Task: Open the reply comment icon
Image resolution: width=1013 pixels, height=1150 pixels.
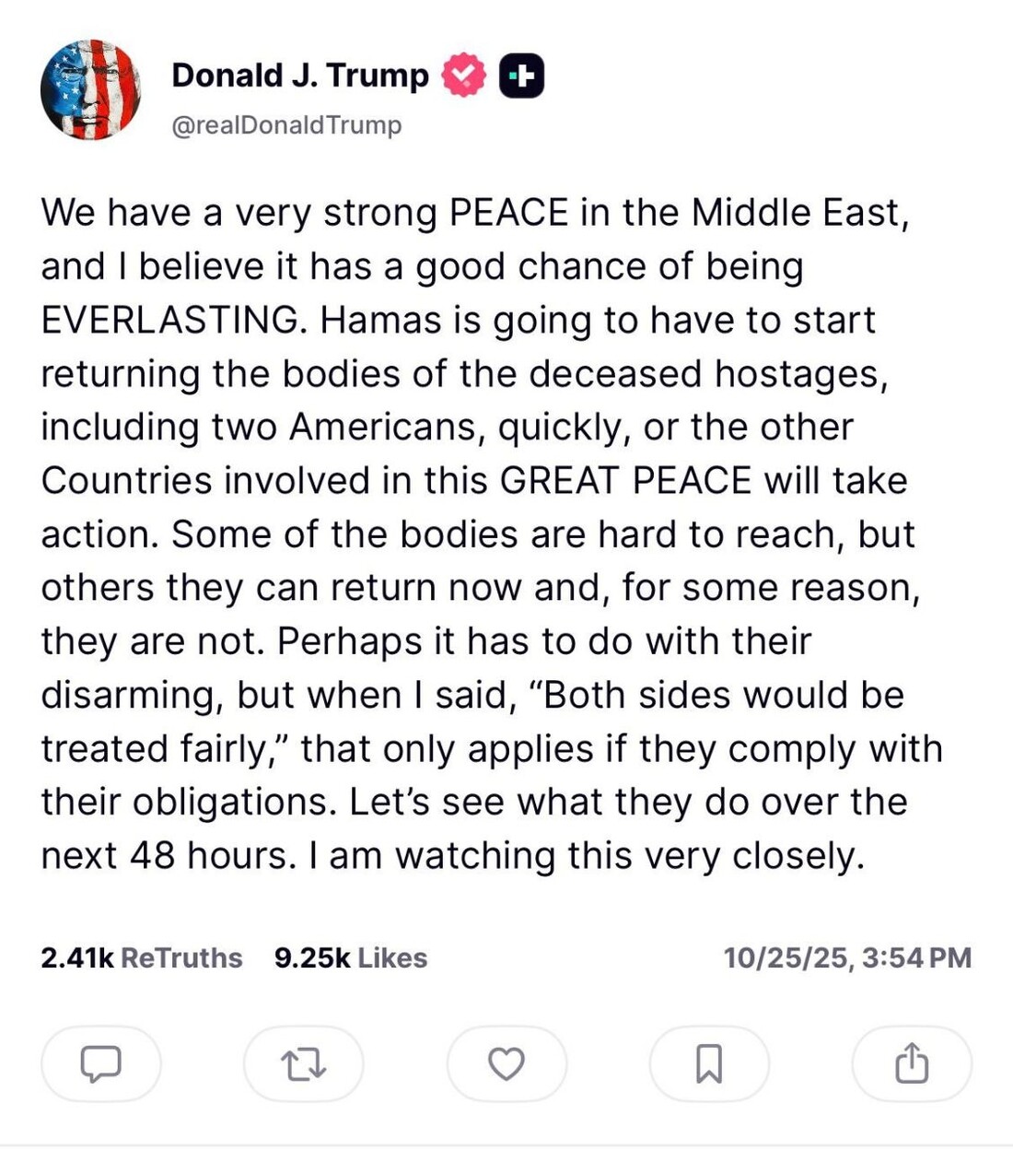Action: 101,1064
